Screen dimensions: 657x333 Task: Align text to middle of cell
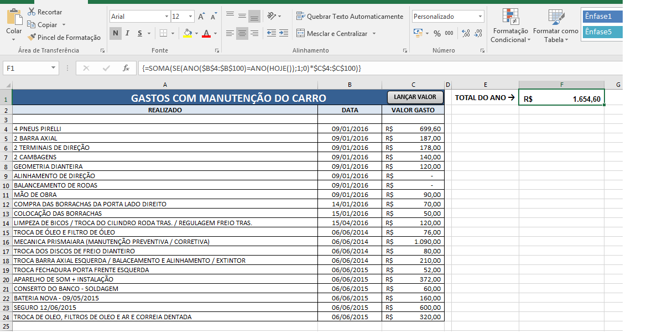click(x=242, y=17)
